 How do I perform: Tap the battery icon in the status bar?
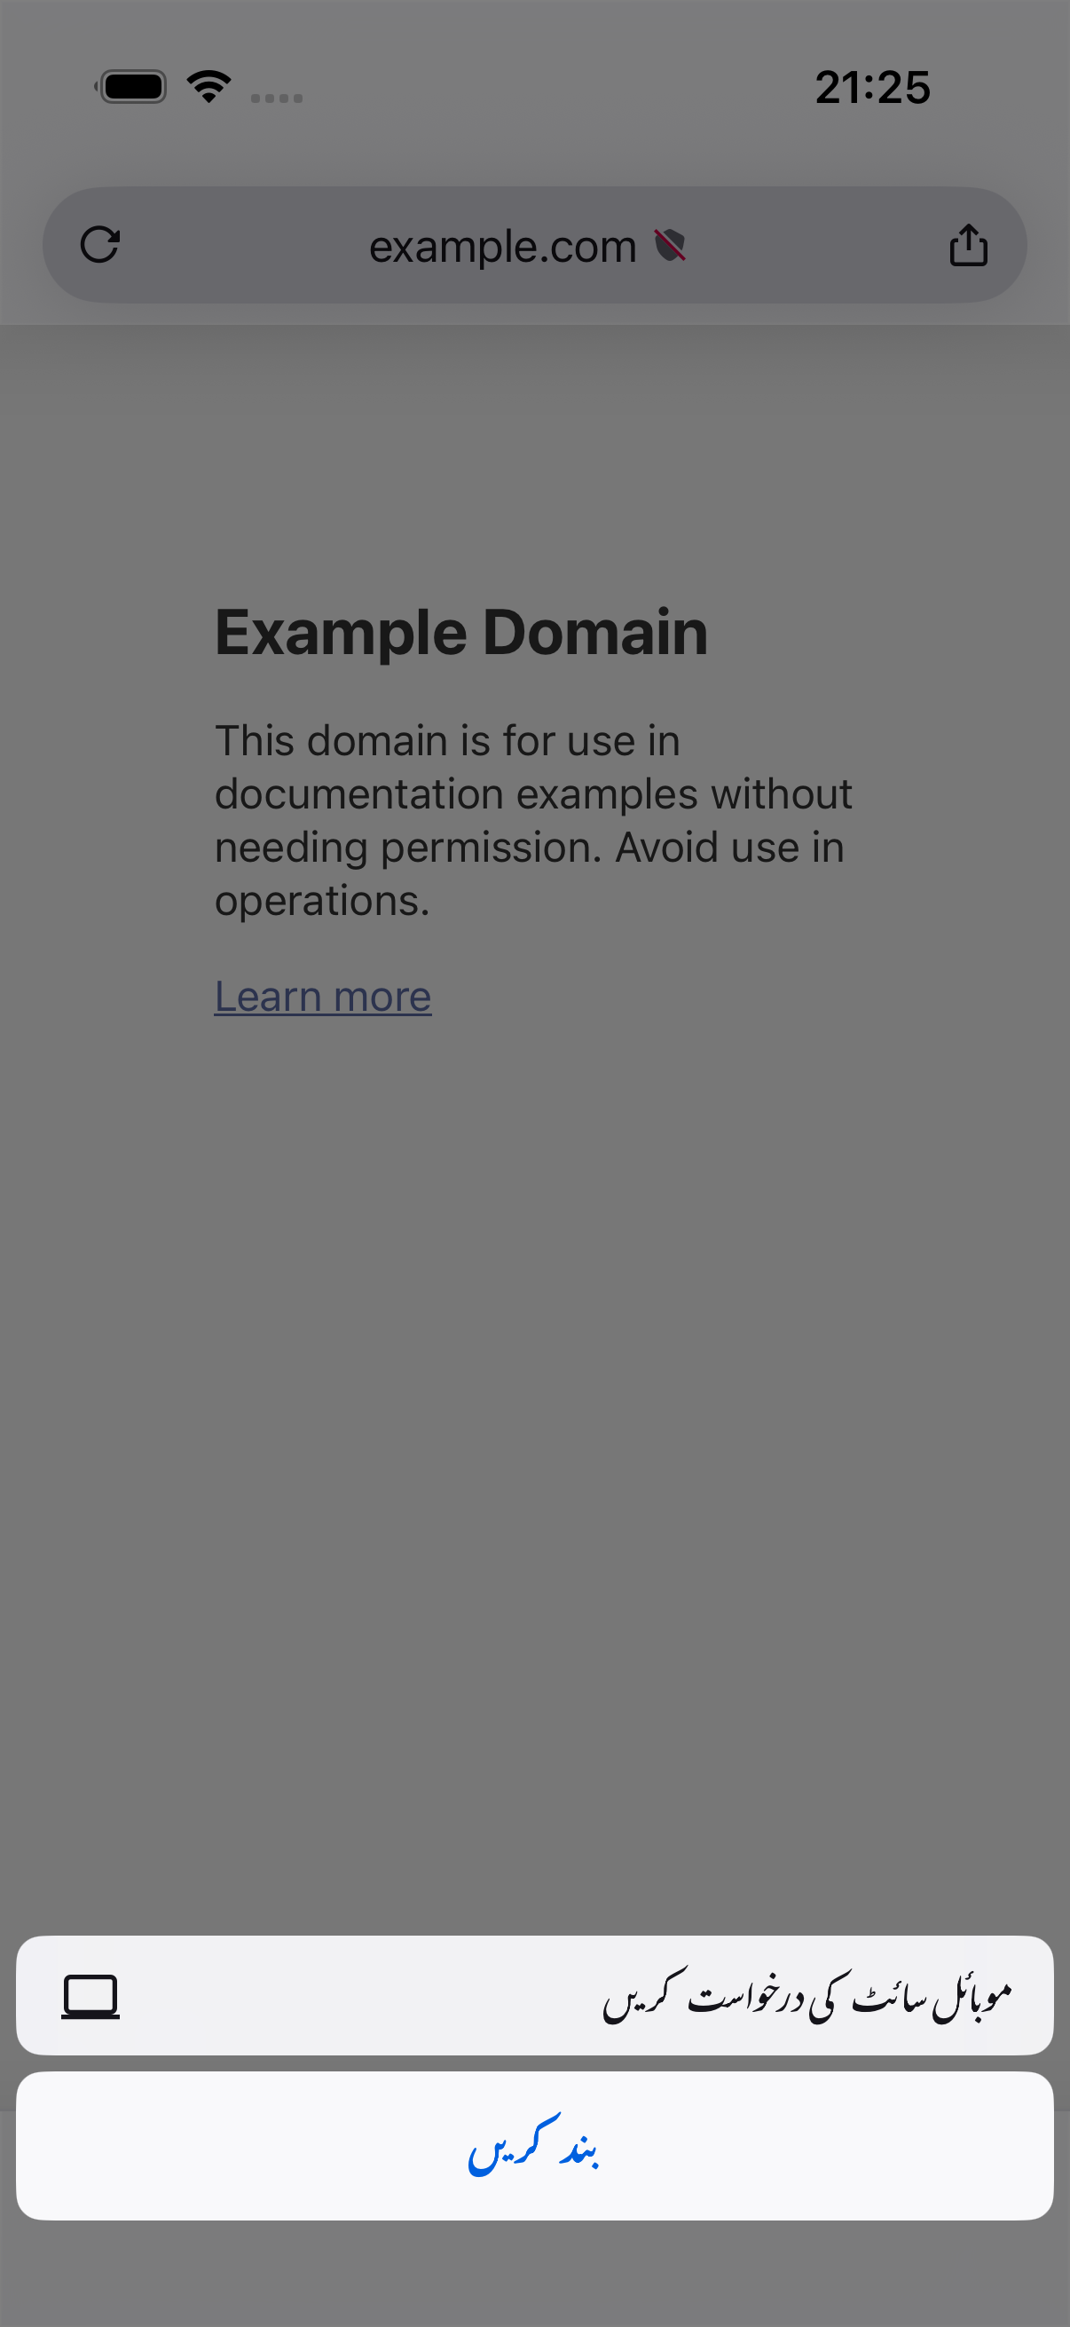pyautogui.click(x=132, y=87)
